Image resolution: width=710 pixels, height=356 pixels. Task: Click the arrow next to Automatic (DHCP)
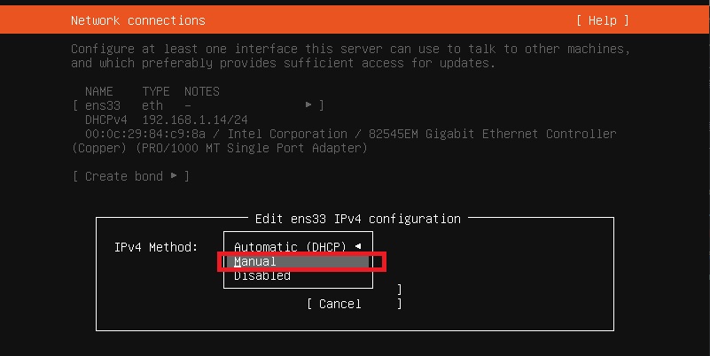(358, 246)
